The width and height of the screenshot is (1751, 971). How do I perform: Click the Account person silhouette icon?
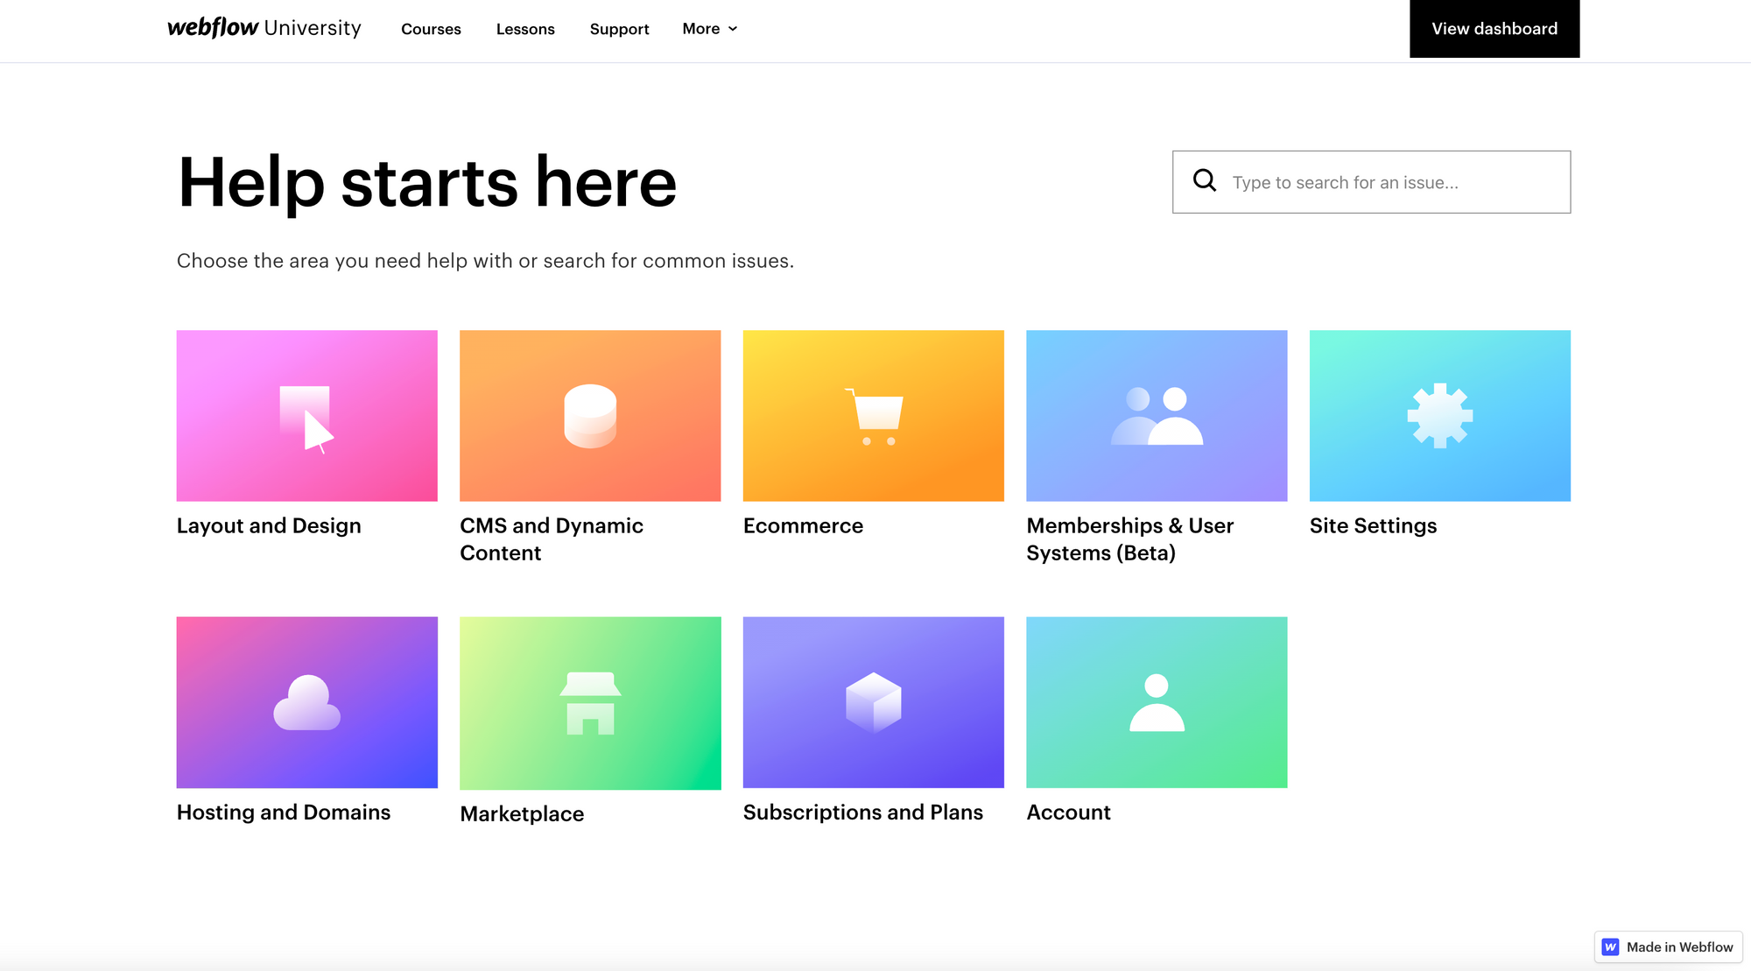pyautogui.click(x=1157, y=702)
